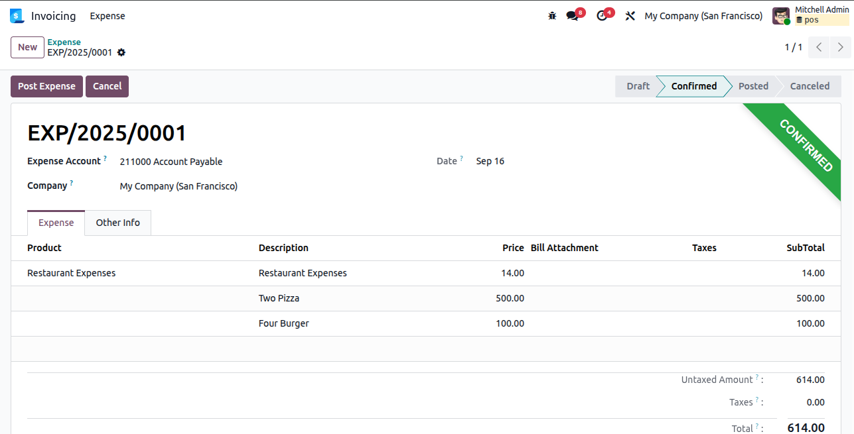Select the Posted status stage
This screenshot has height=434, width=854.
coord(753,86)
